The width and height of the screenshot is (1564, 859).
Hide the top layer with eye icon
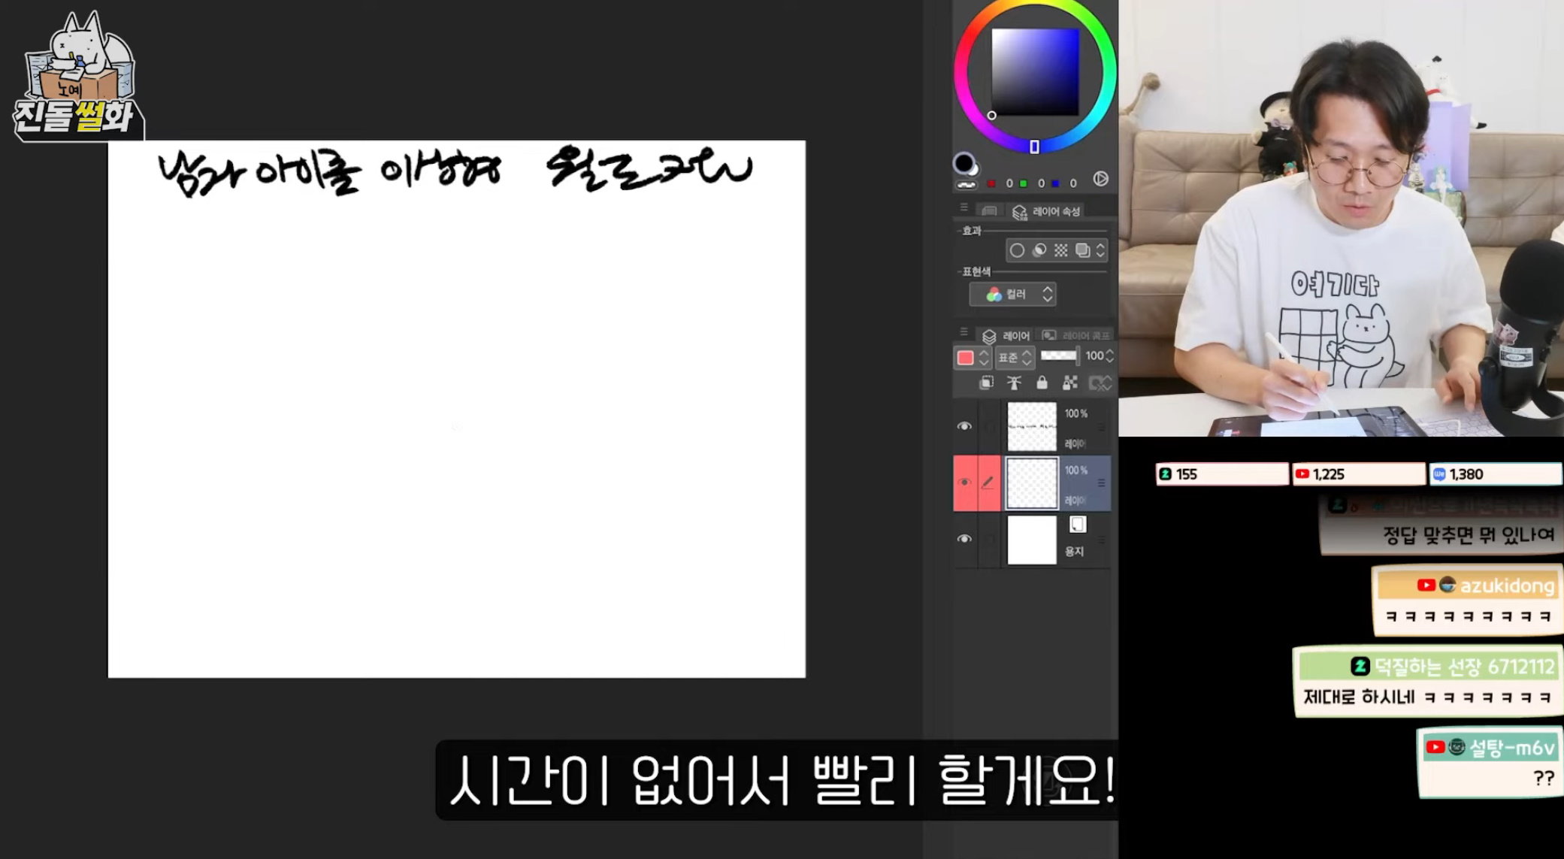[964, 426]
